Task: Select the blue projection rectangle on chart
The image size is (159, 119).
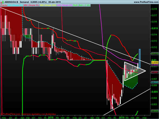Action: 140,58
